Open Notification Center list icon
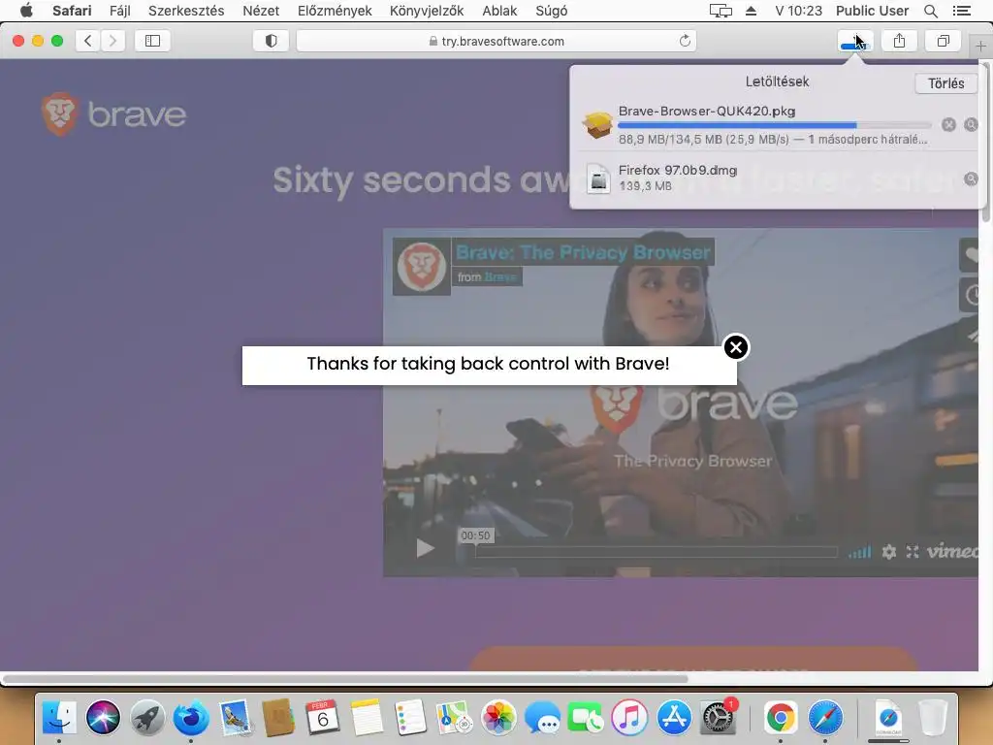Viewport: 993px width, 745px height. point(961,11)
